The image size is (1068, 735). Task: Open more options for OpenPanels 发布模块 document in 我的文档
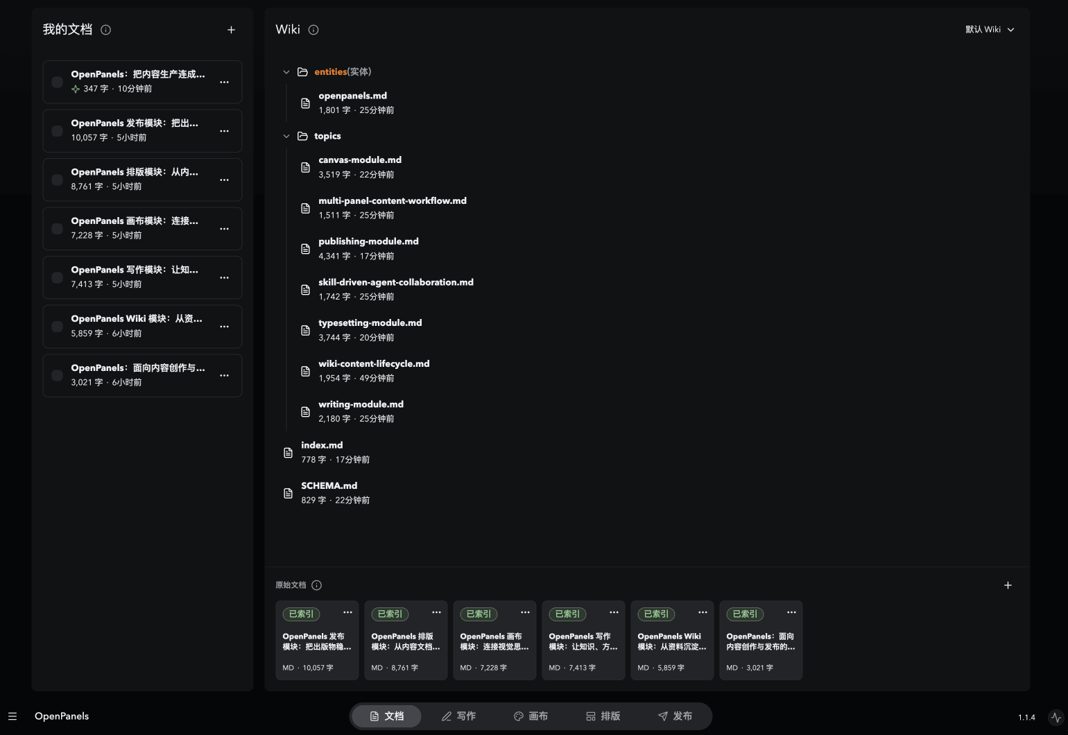[x=224, y=131]
